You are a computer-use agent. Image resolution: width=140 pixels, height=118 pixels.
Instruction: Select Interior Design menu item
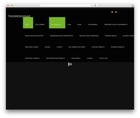point(111,36)
